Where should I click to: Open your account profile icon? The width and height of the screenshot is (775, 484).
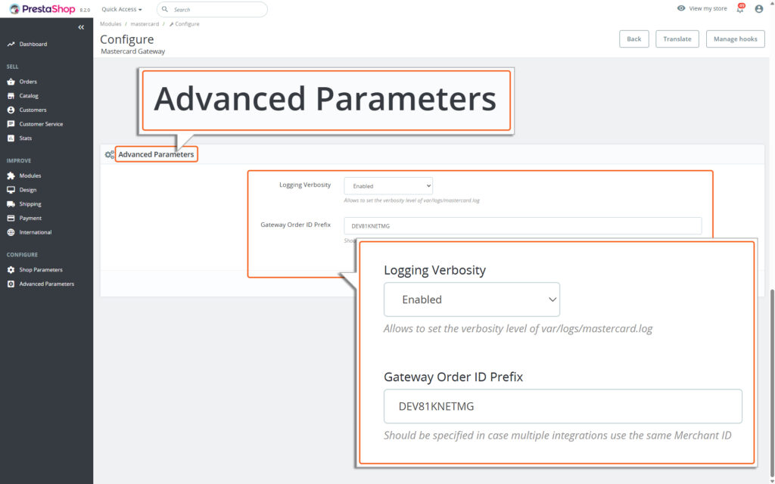pos(758,8)
